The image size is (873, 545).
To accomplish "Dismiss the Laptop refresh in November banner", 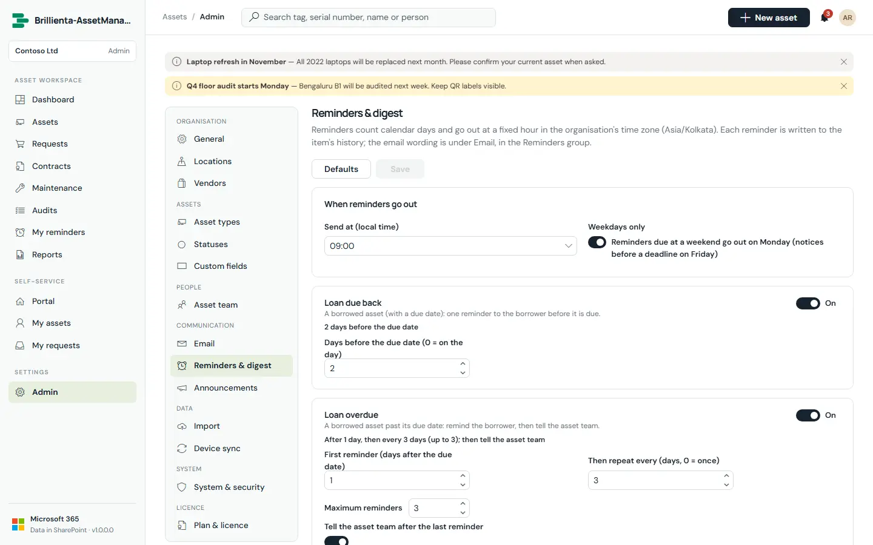I will pos(844,62).
